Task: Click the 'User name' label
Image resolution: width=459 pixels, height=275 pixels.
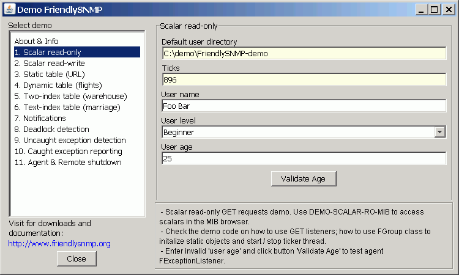Action: (180, 94)
